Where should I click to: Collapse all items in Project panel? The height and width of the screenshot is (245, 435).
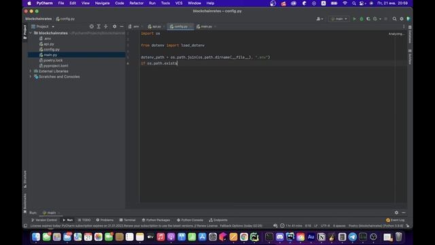[106, 27]
